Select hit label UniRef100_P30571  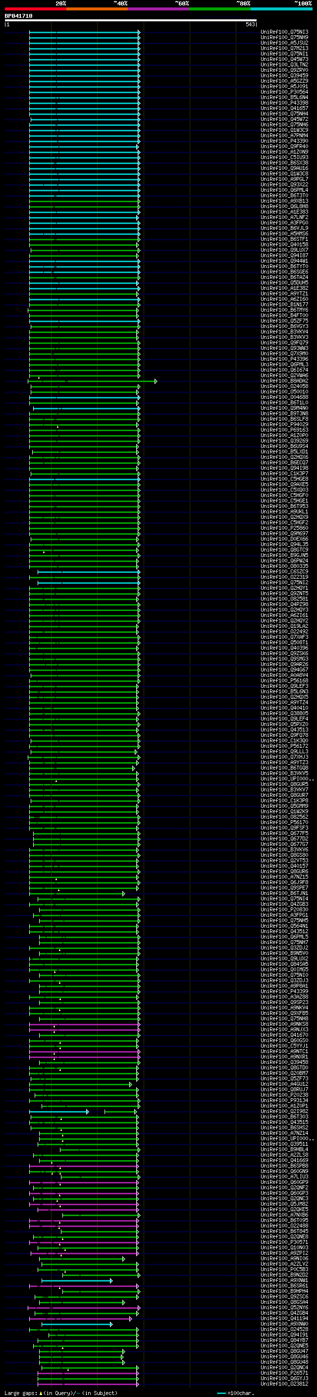[x=284, y=1242]
